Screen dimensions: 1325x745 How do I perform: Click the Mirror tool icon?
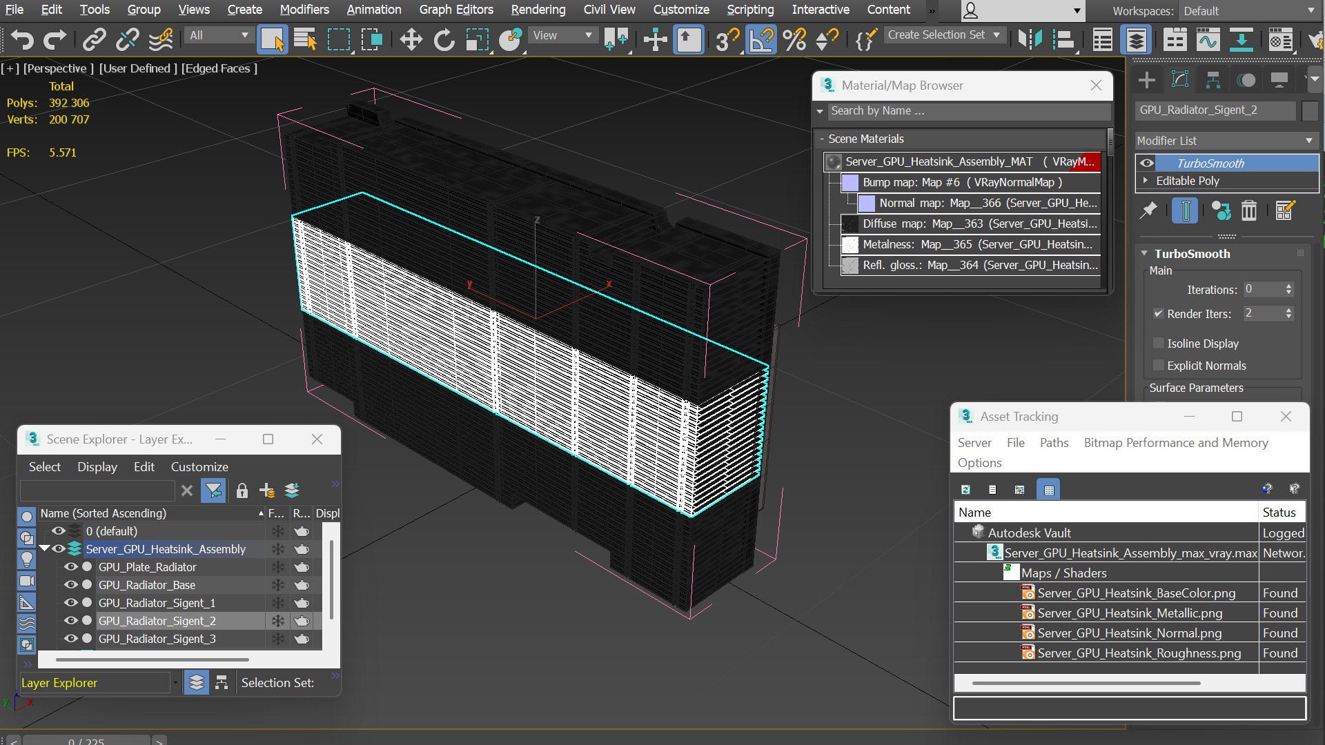tap(1030, 39)
